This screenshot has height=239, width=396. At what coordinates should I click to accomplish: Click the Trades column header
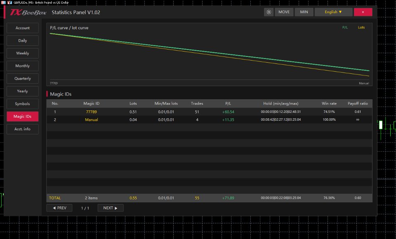coord(197,103)
